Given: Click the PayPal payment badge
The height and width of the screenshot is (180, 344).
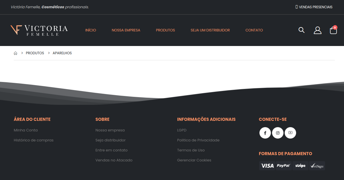Looking at the screenshot, I should (284, 166).
